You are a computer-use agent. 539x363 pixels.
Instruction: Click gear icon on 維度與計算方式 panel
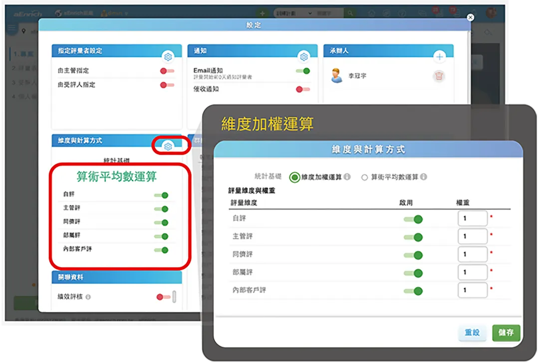168,146
